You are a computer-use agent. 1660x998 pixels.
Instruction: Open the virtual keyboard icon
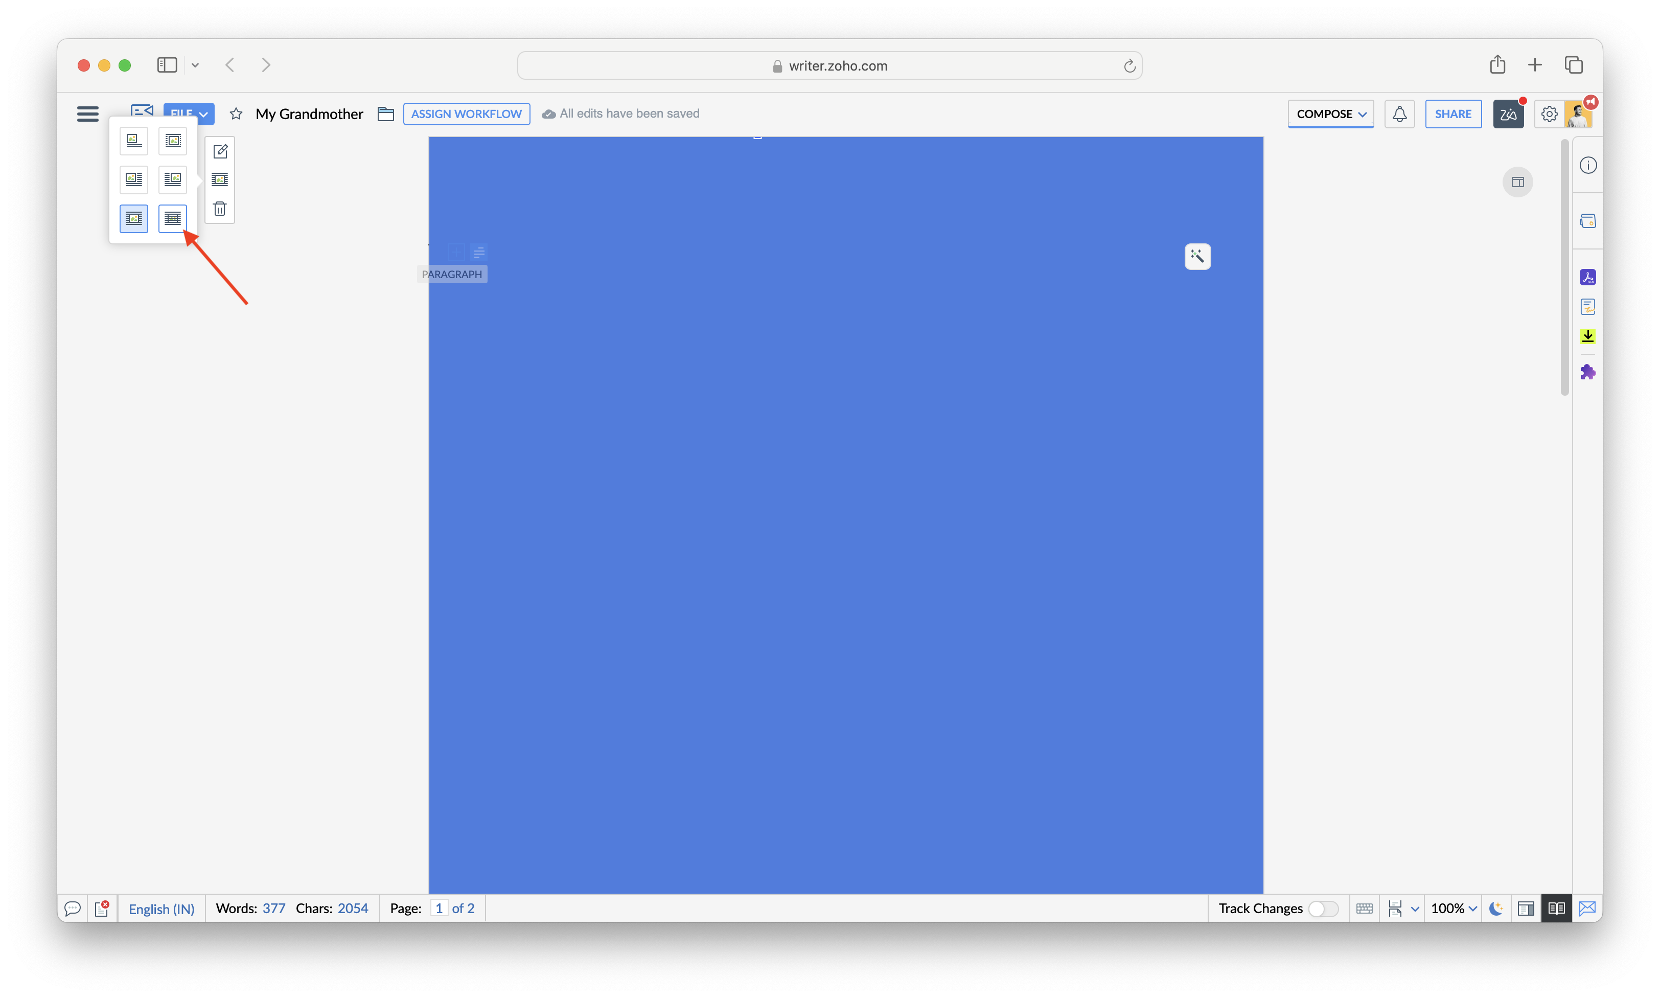(x=1364, y=909)
